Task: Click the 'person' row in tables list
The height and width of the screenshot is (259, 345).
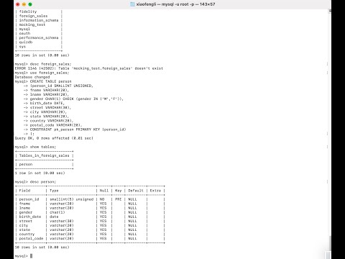Action: click(x=26, y=164)
